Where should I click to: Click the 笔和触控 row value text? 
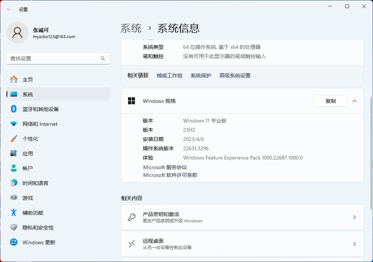(224, 56)
